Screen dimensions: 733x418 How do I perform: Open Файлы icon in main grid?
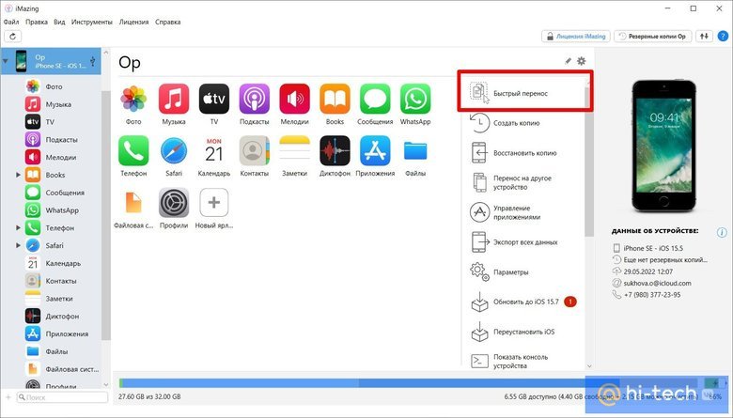click(415, 151)
